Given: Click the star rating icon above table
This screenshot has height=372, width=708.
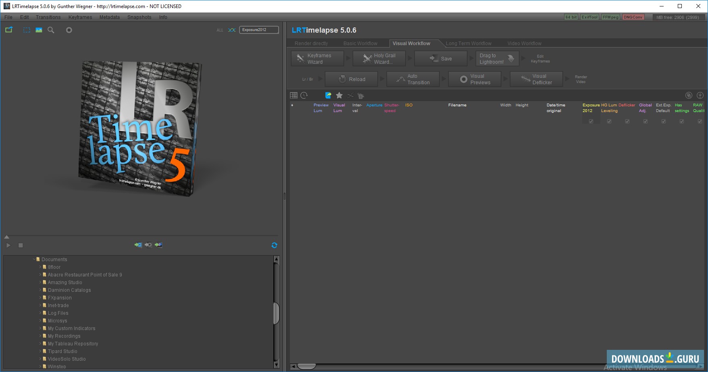Looking at the screenshot, I should point(339,96).
